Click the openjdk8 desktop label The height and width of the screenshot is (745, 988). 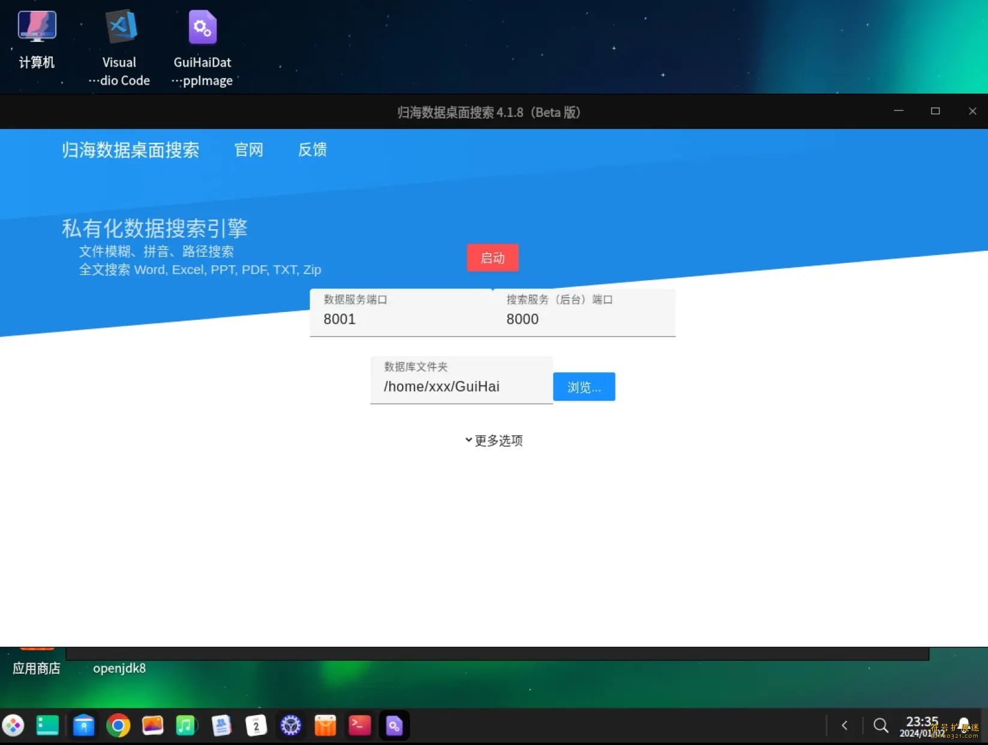(x=119, y=668)
